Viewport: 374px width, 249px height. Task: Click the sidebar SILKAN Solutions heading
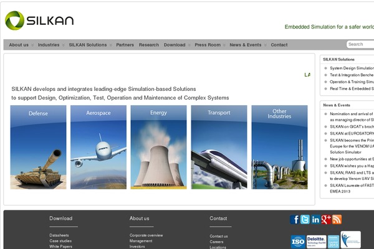pyautogui.click(x=338, y=59)
